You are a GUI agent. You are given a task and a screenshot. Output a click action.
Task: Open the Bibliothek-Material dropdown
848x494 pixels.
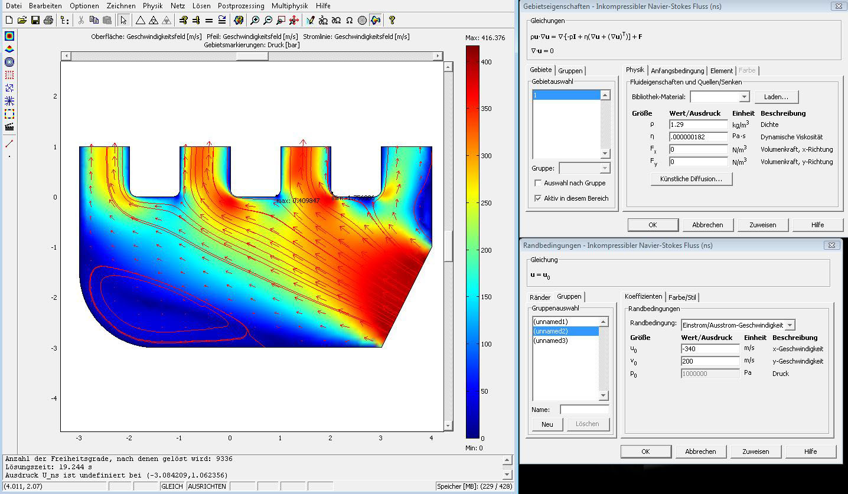(744, 97)
